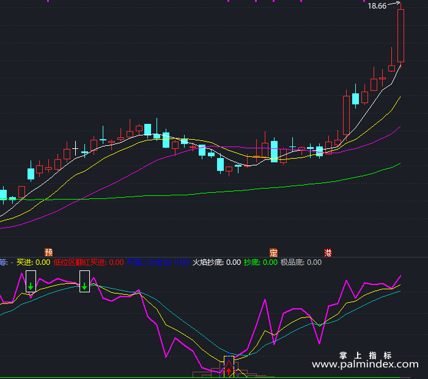Click the 买进: 0.00 indicator label
This screenshot has width=428, height=379.
point(33,262)
